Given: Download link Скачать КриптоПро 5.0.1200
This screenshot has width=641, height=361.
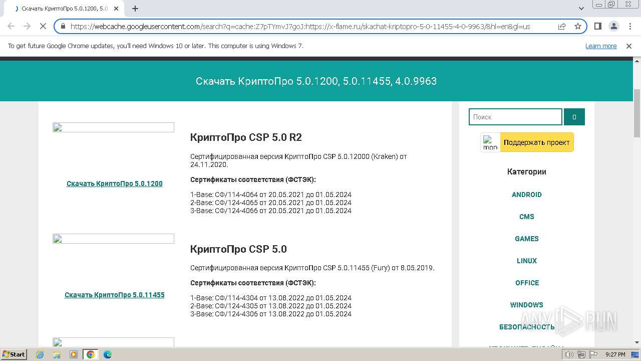Looking at the screenshot, I should click(x=115, y=184).
